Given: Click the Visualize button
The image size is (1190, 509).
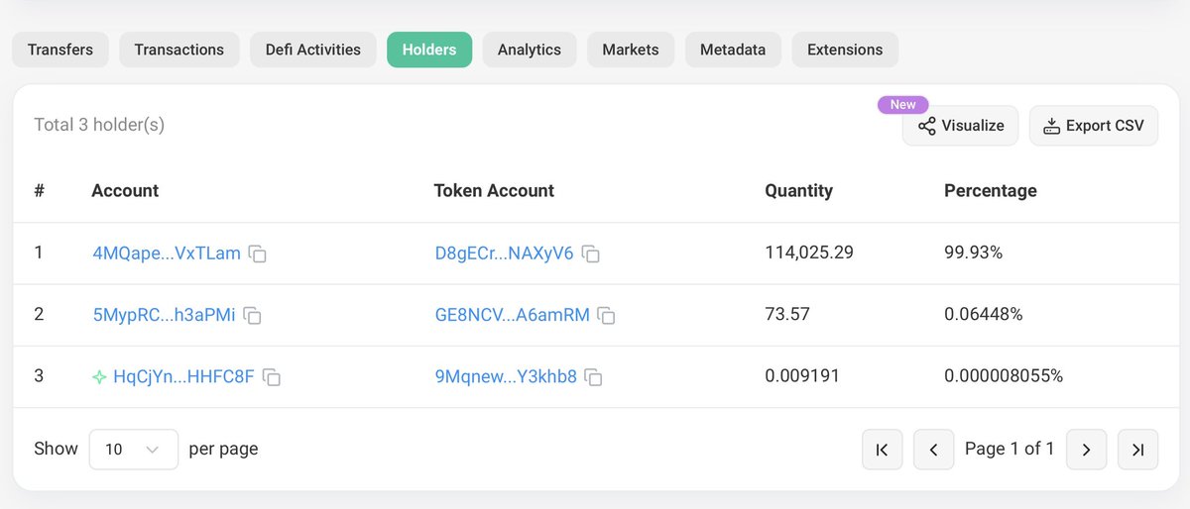Looking at the screenshot, I should [x=960, y=126].
